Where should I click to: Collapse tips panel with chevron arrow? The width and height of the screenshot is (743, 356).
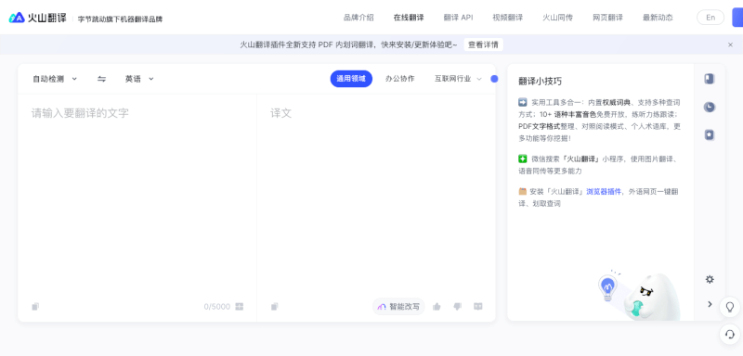pos(710,304)
